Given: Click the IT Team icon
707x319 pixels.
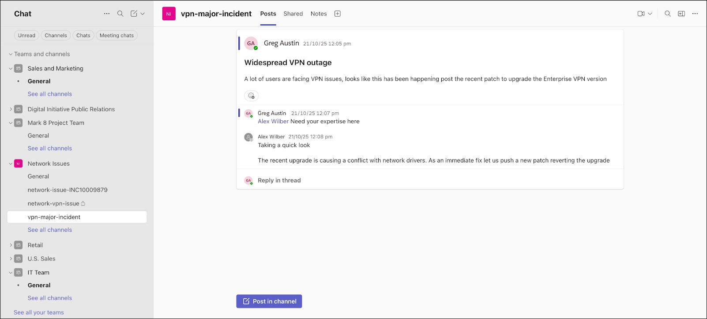Looking at the screenshot, I should (x=18, y=272).
